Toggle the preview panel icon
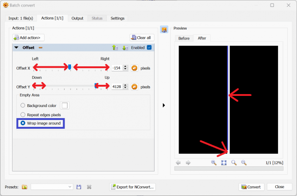Viewport: 297px width, 196px height. tap(164, 30)
